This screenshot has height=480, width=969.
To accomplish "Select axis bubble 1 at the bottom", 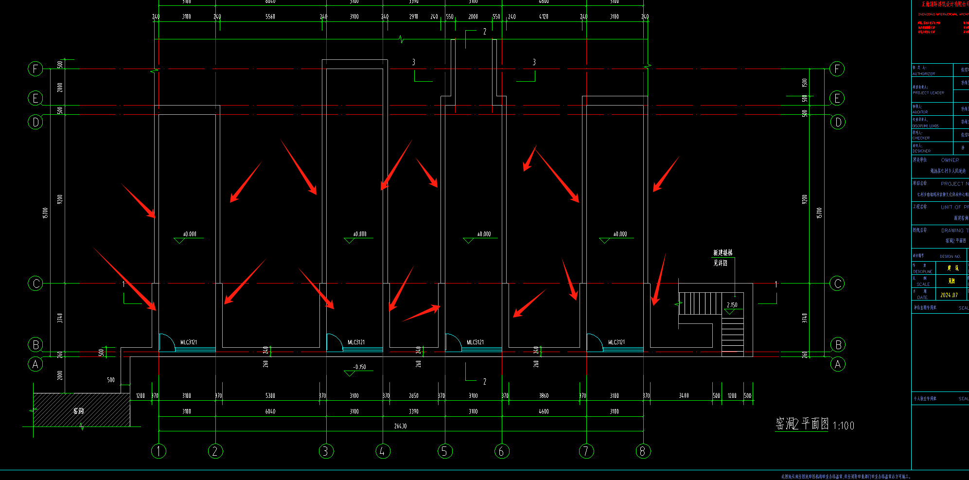I will click(x=159, y=451).
